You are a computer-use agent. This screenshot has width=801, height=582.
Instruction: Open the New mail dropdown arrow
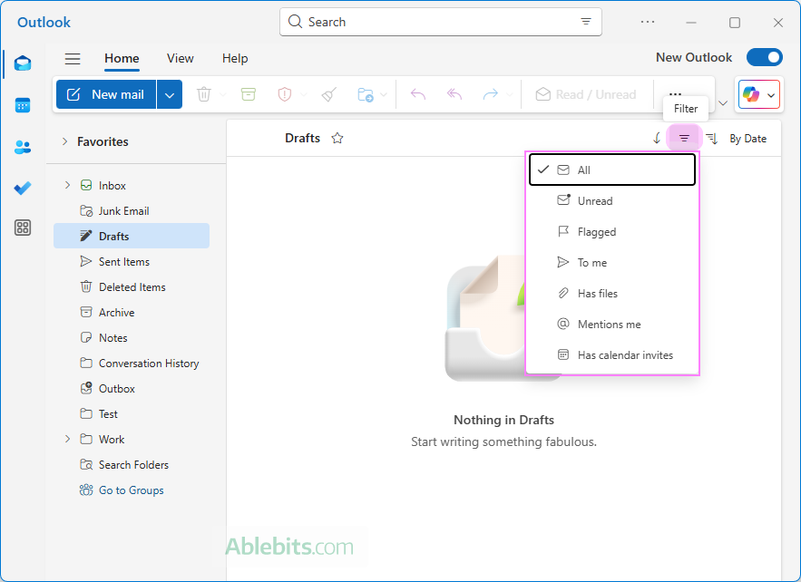coord(170,94)
